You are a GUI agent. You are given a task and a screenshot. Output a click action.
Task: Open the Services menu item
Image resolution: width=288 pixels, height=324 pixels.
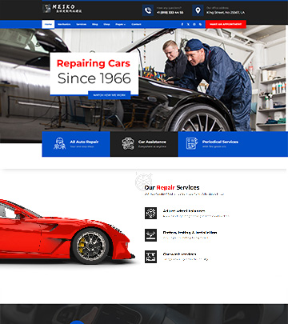82,24
